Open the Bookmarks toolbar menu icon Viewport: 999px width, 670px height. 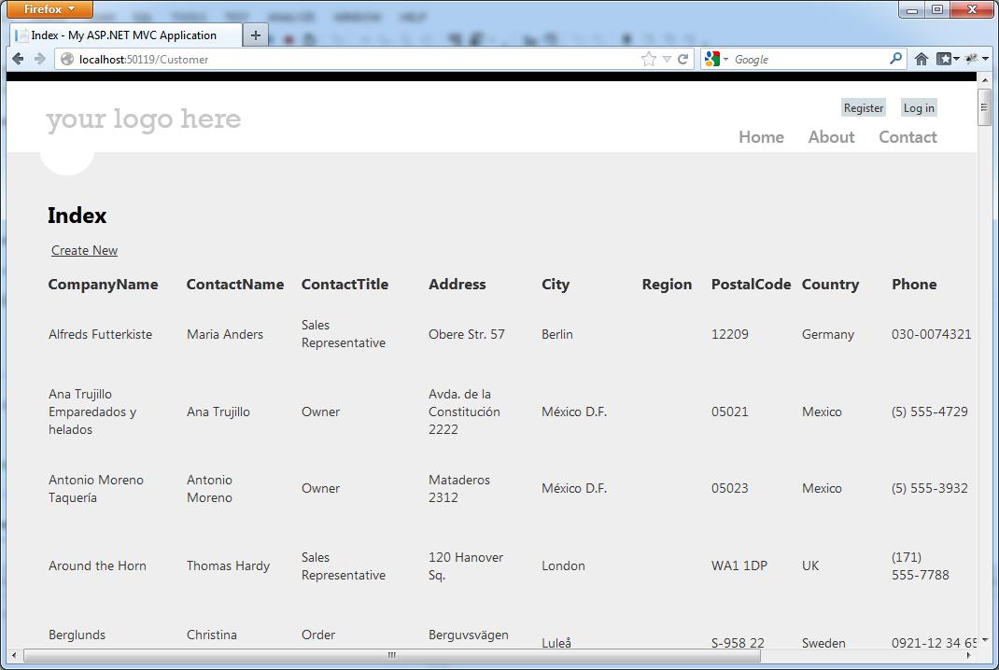[x=947, y=59]
